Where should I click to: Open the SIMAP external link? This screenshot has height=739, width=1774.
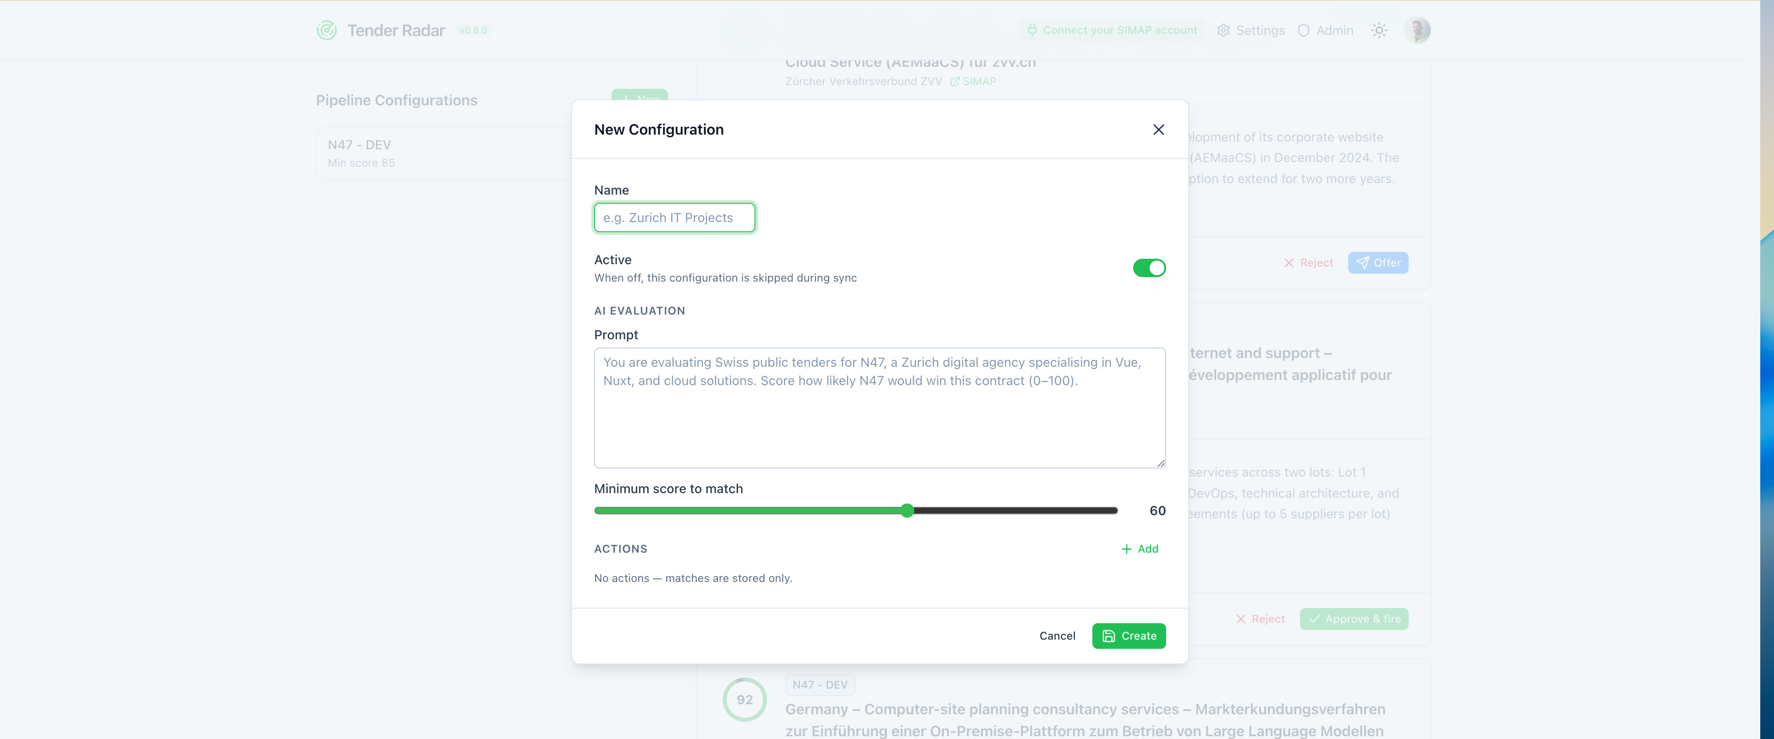pos(973,81)
